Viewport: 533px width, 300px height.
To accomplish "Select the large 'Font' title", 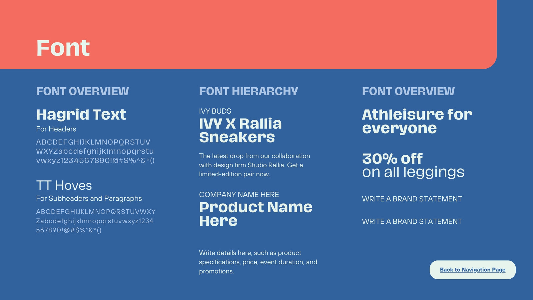I will click(x=63, y=48).
